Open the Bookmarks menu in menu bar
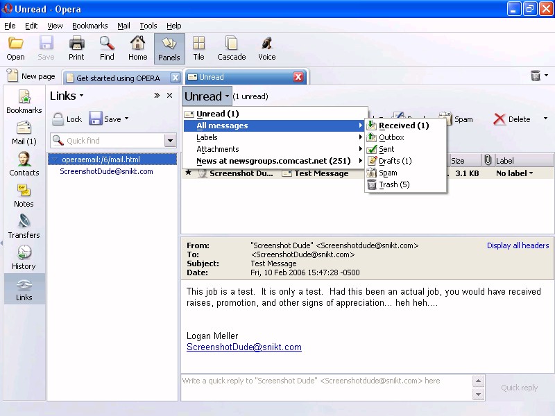 pyautogui.click(x=89, y=26)
